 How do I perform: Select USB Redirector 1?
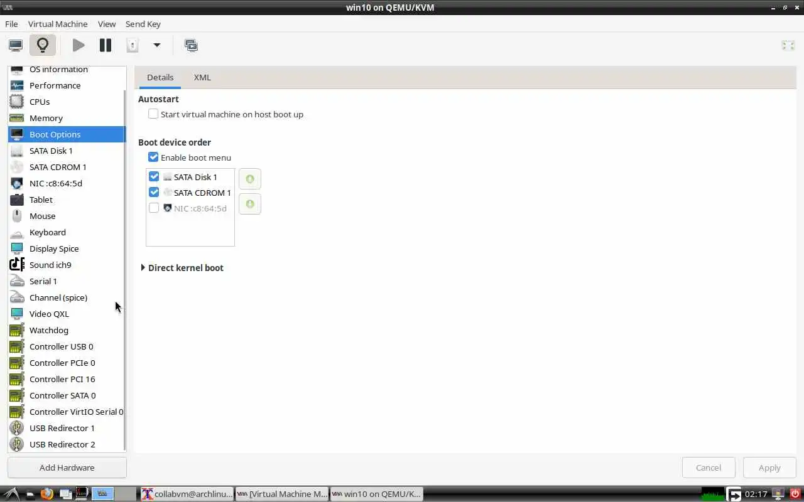click(x=67, y=428)
